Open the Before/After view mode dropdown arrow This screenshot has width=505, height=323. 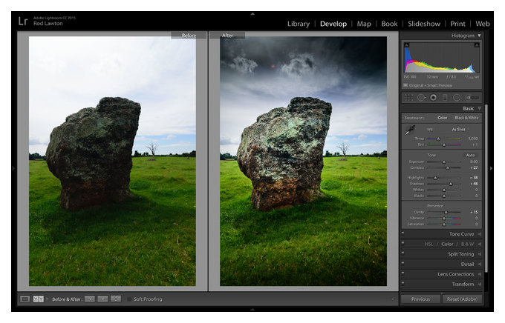47,299
